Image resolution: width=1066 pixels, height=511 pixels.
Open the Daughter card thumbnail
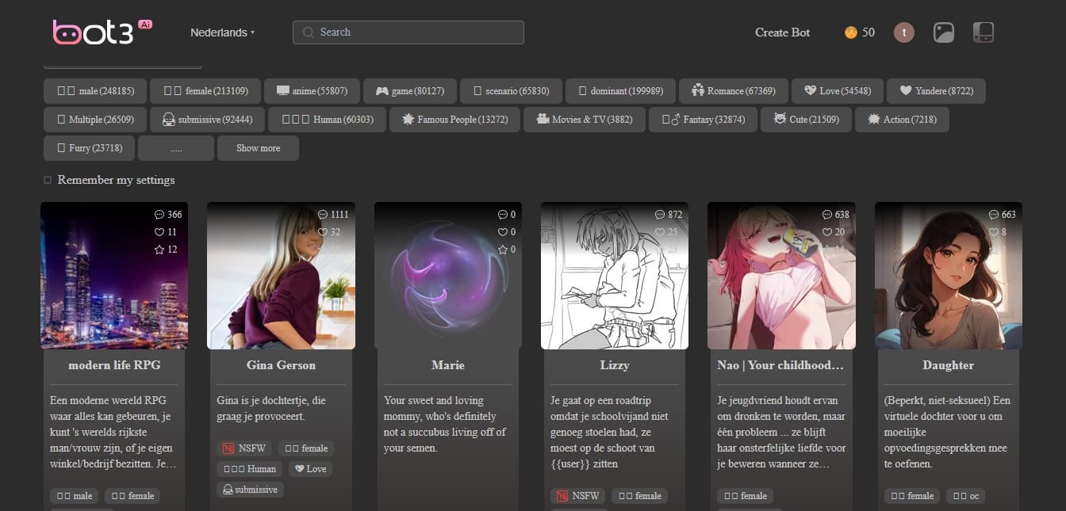tap(949, 276)
